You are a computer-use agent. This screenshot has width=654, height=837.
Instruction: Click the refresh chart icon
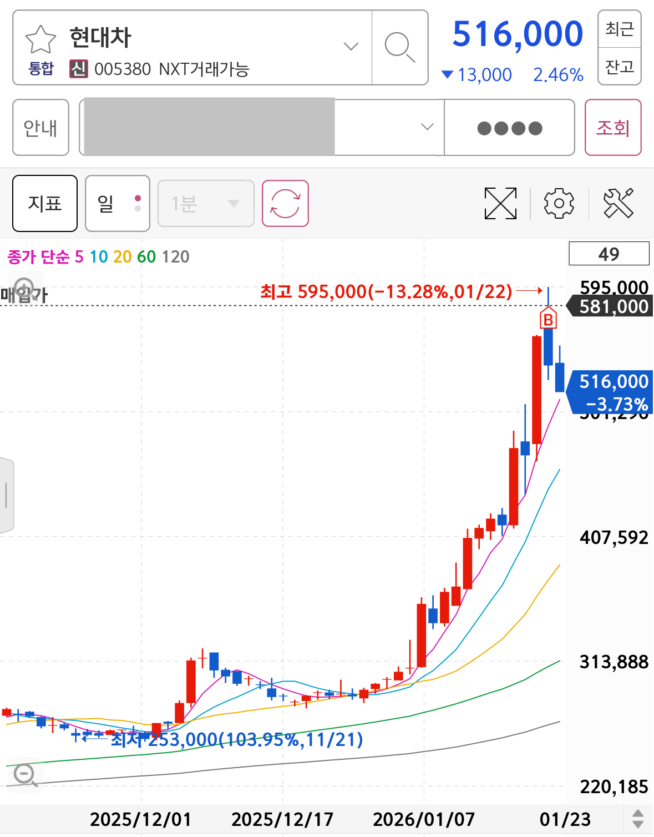tap(285, 203)
